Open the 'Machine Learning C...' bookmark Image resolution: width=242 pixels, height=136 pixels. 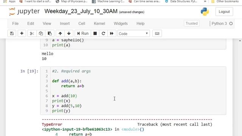pos(108,2)
